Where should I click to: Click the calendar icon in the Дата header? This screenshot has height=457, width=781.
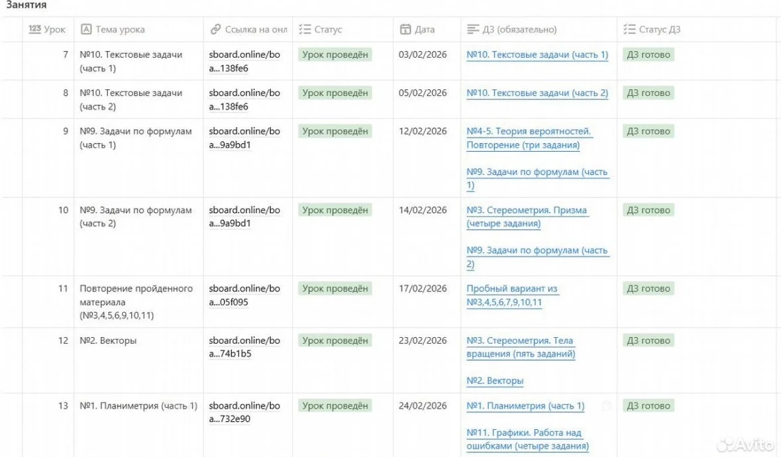405,29
